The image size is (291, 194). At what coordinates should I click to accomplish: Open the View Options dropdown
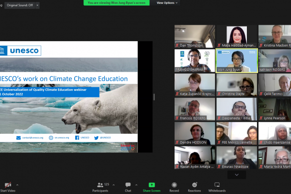167,3
